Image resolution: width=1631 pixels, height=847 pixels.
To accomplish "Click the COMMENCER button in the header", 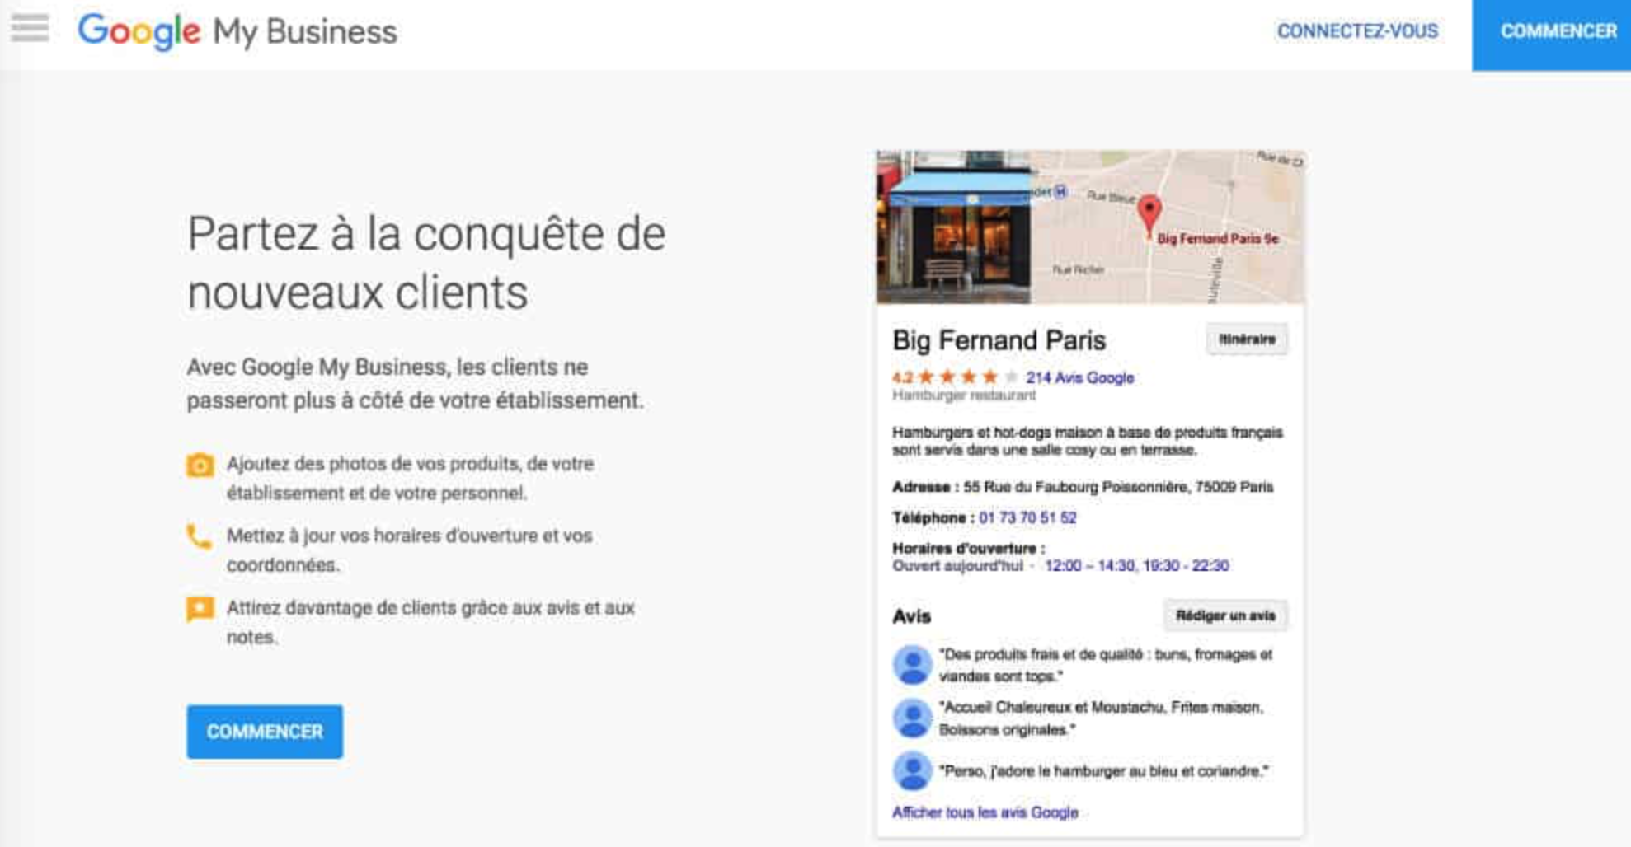I will [1552, 35].
